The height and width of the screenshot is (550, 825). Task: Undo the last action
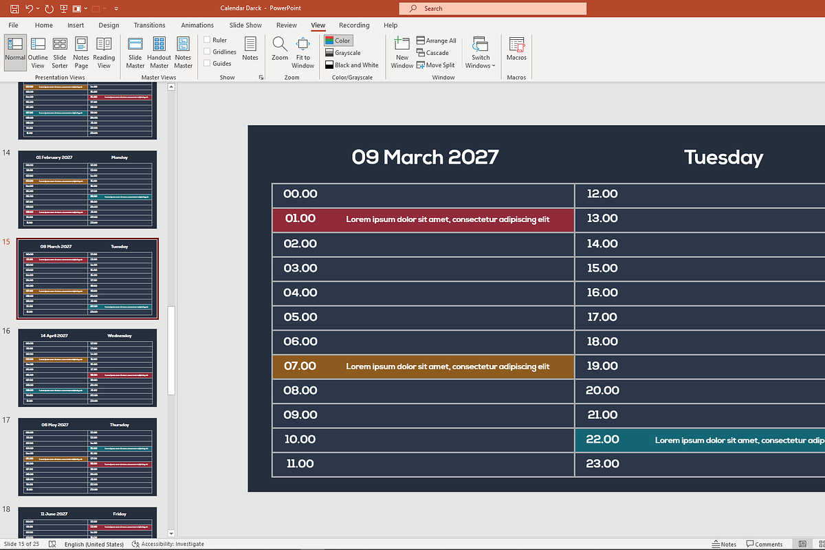[x=30, y=9]
